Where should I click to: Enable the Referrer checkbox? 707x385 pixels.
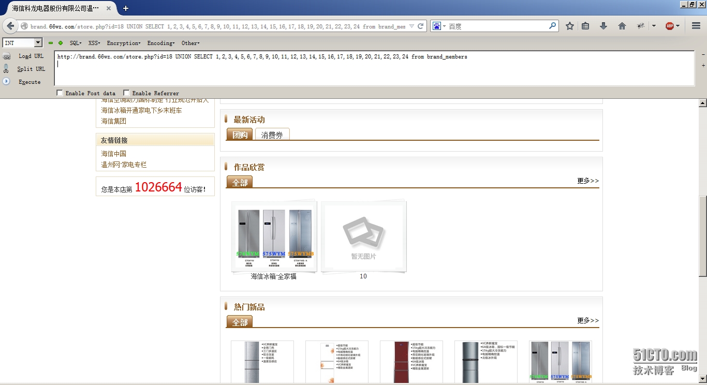(127, 93)
